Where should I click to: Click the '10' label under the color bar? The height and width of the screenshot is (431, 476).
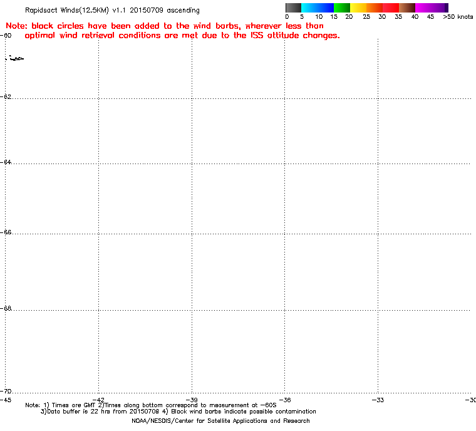click(319, 17)
